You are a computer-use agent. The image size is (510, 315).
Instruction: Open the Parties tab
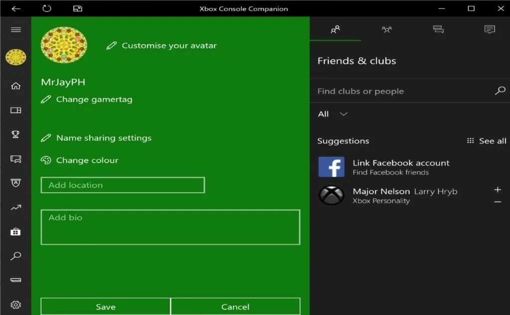point(387,29)
